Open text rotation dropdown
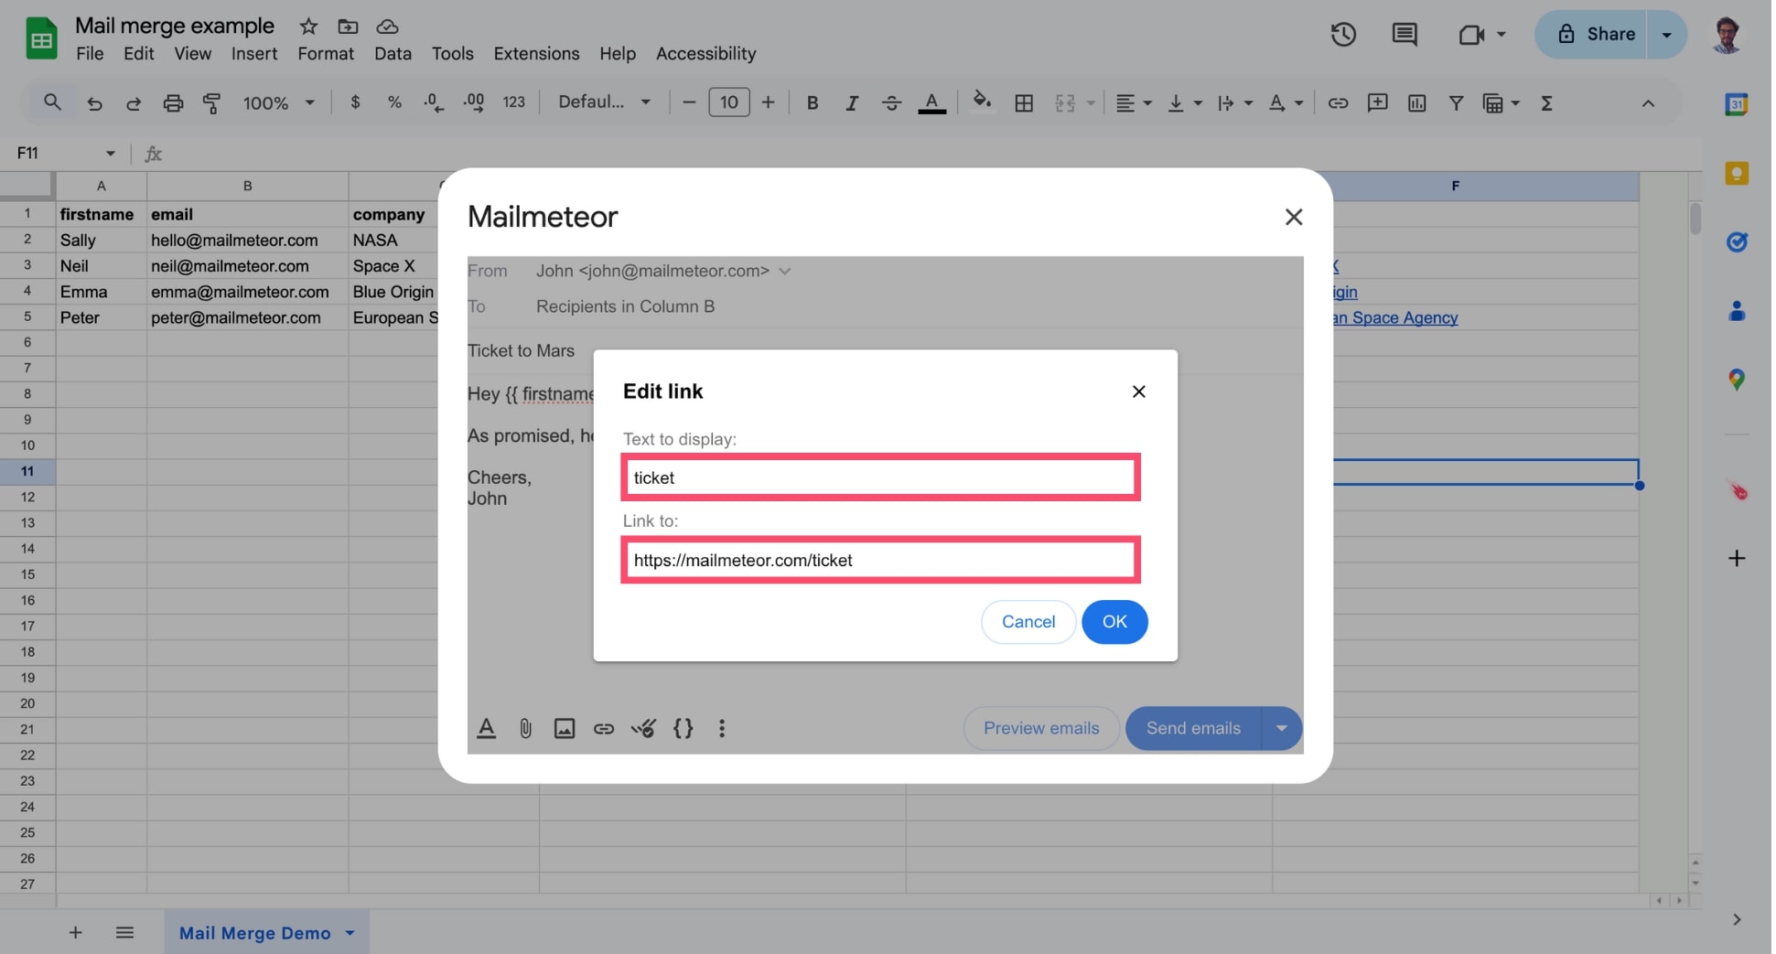 click(1285, 103)
